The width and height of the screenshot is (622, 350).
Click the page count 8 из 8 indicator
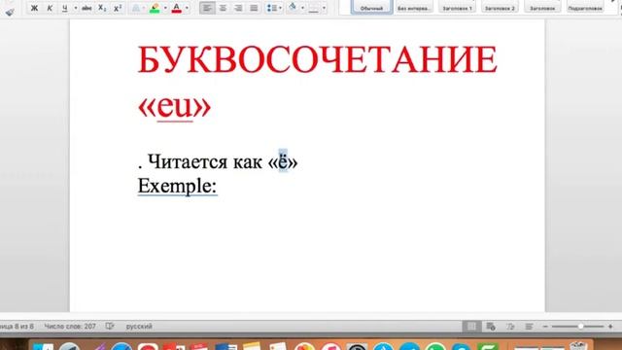tap(17, 327)
